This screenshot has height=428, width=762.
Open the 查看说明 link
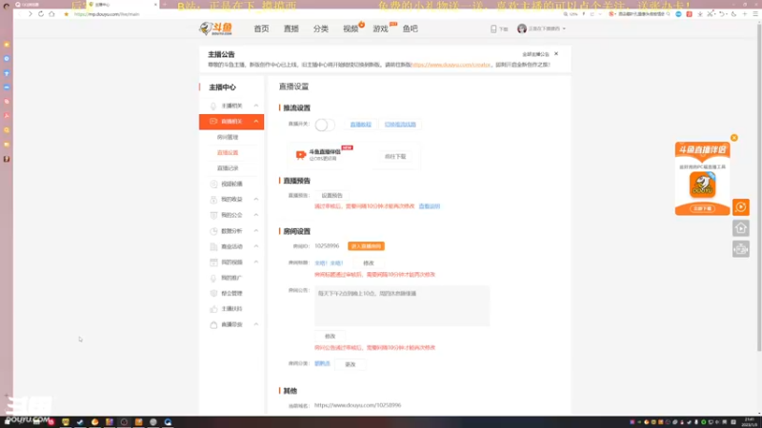pyautogui.click(x=430, y=206)
